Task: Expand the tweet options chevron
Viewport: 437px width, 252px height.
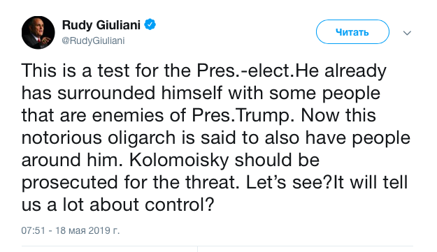Action: click(x=407, y=33)
